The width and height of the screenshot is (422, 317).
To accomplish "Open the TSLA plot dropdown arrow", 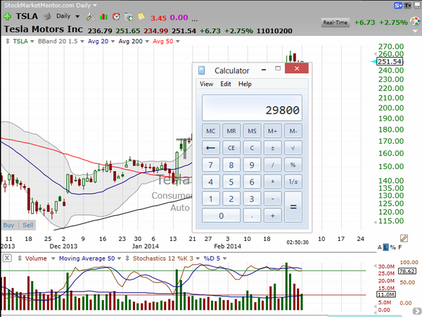I will 32,42.
